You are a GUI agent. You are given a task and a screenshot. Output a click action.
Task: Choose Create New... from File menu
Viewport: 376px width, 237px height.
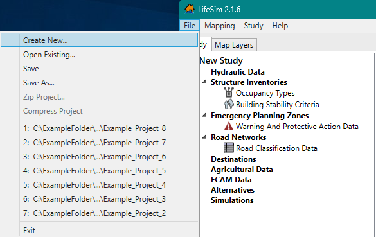click(99, 40)
